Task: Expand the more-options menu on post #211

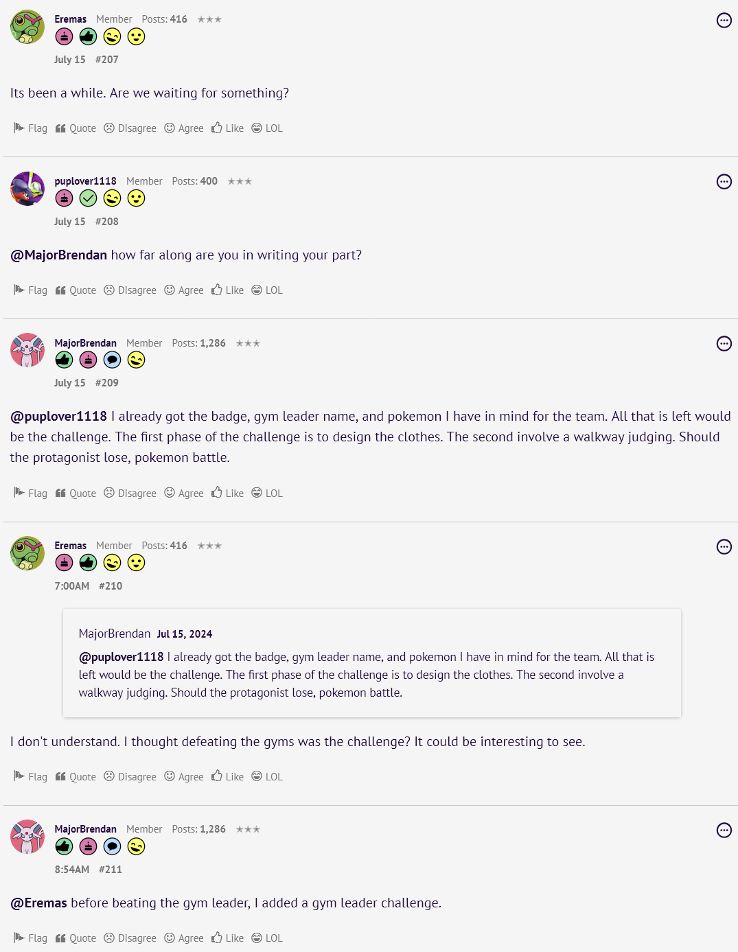Action: click(x=724, y=830)
